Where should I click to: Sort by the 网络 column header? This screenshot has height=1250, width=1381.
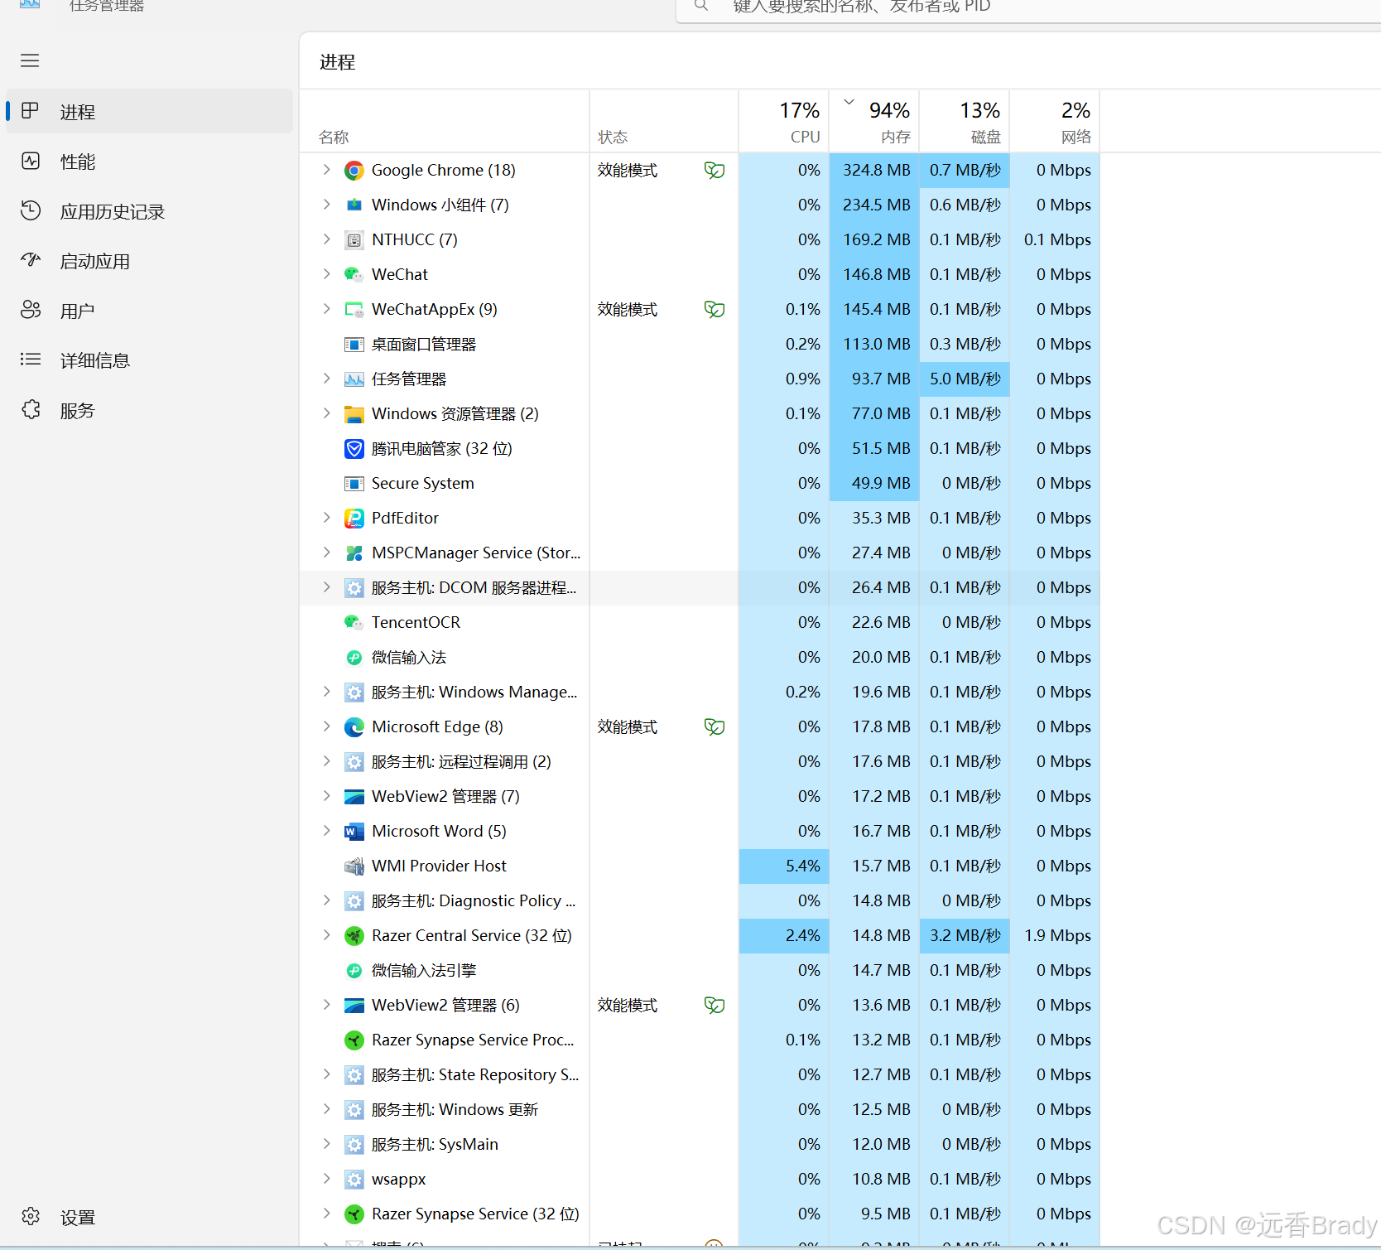tap(1055, 121)
